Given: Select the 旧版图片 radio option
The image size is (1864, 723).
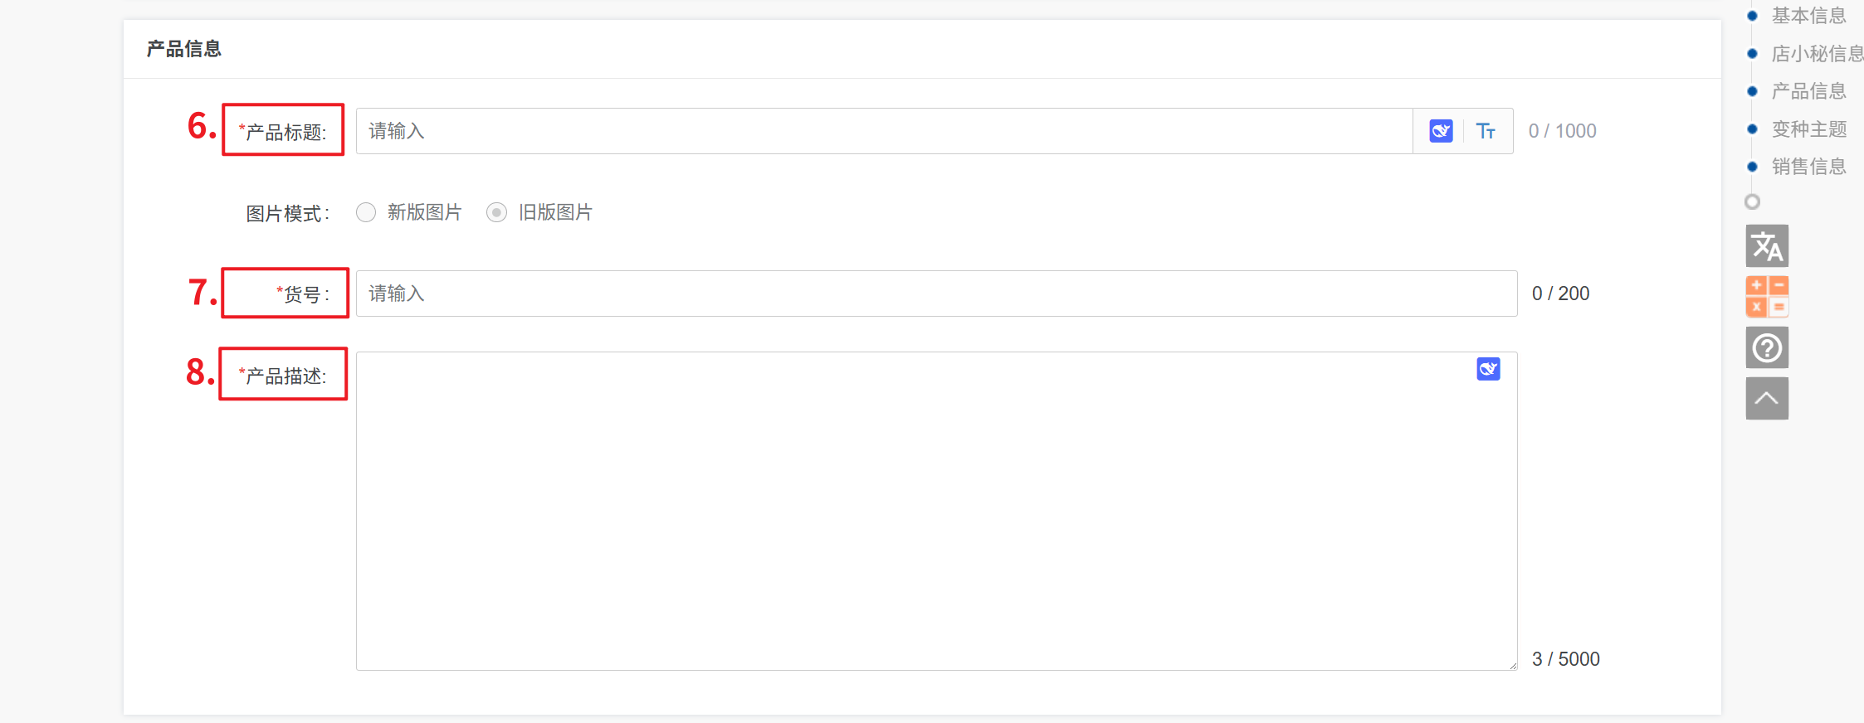Looking at the screenshot, I should coord(496,212).
